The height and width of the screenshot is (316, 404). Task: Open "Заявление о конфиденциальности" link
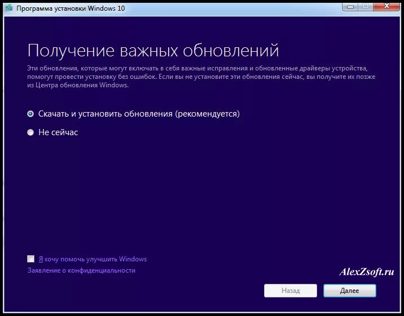[x=81, y=270]
